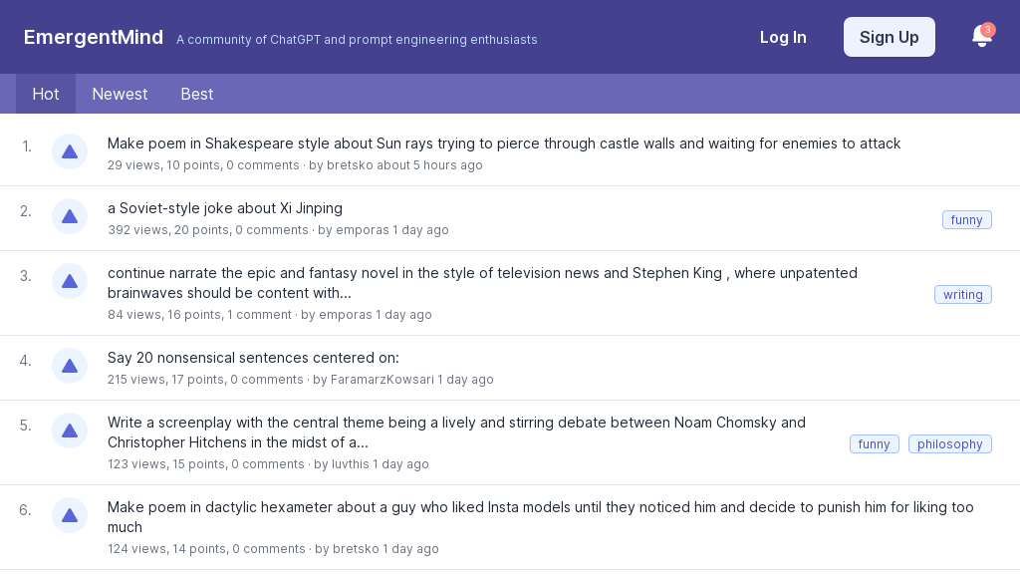Open the writing tag
Screen dimensions: 1020x574
pos(962,294)
